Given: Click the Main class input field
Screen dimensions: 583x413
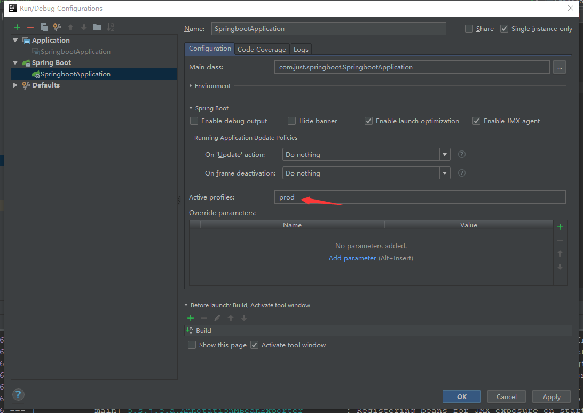Looking at the screenshot, I should 412,67.
